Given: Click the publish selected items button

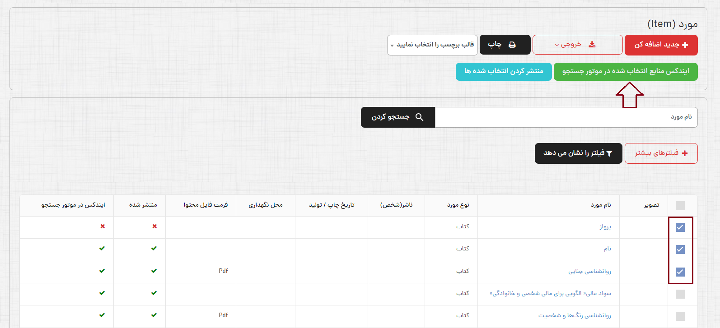Looking at the screenshot, I should click(x=504, y=71).
